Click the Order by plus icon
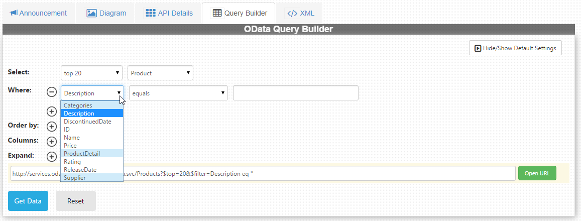 click(x=51, y=127)
